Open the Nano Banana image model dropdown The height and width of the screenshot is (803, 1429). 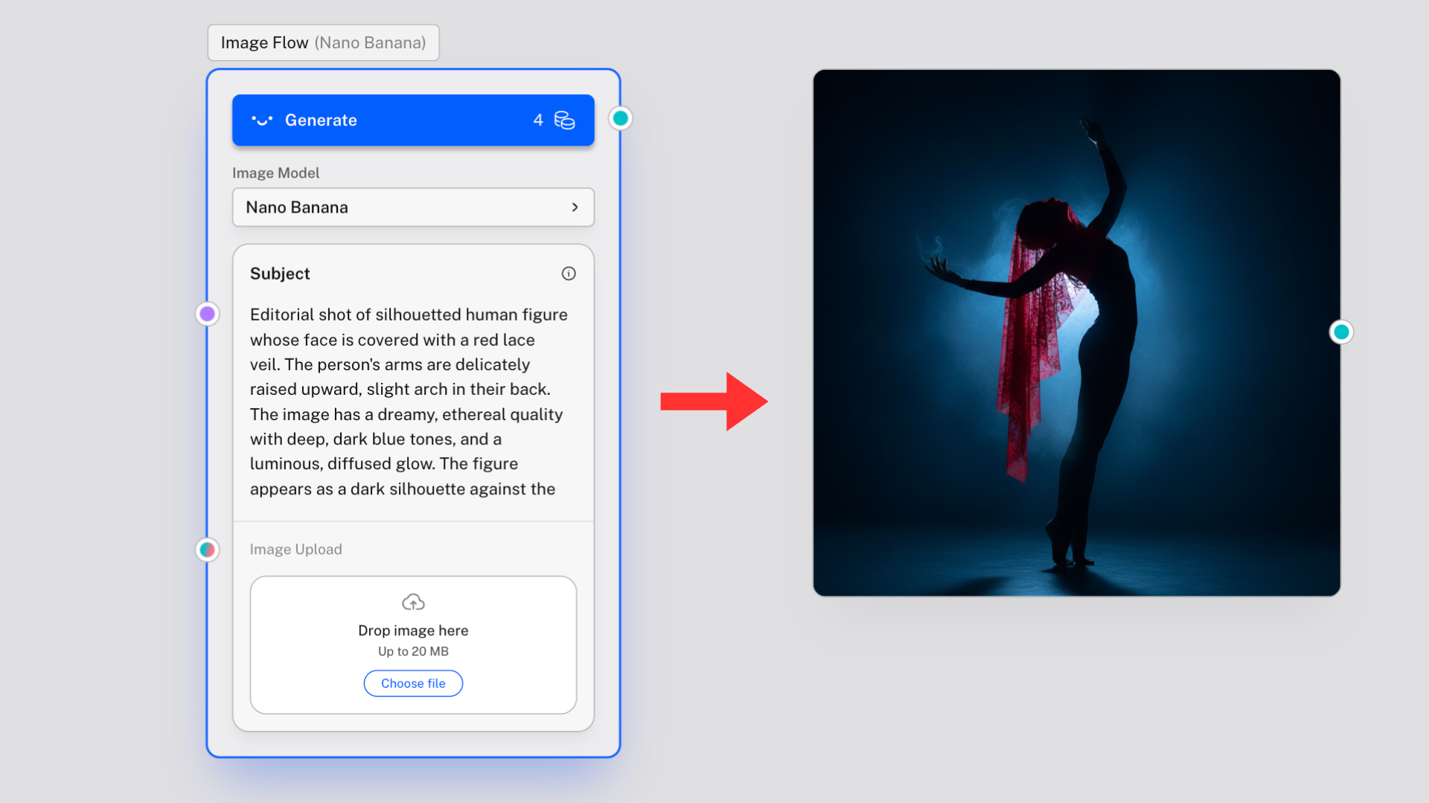(x=413, y=207)
